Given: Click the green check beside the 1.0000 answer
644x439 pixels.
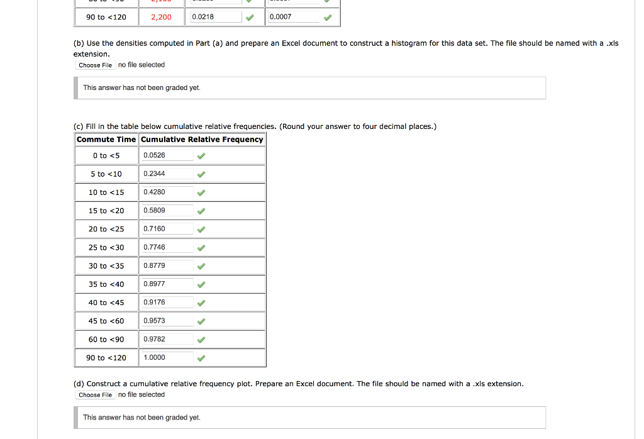Looking at the screenshot, I should click(x=201, y=357).
